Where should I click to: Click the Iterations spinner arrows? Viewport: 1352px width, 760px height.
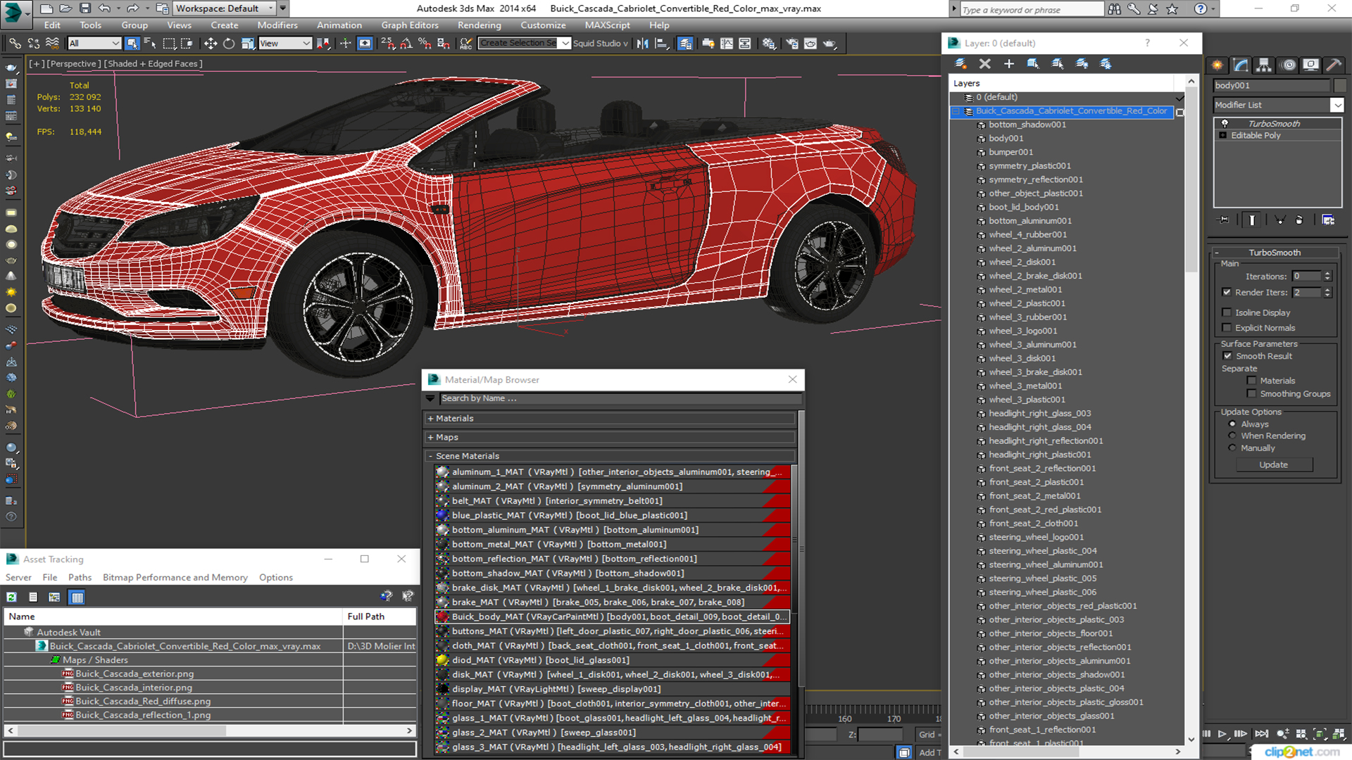(x=1327, y=277)
